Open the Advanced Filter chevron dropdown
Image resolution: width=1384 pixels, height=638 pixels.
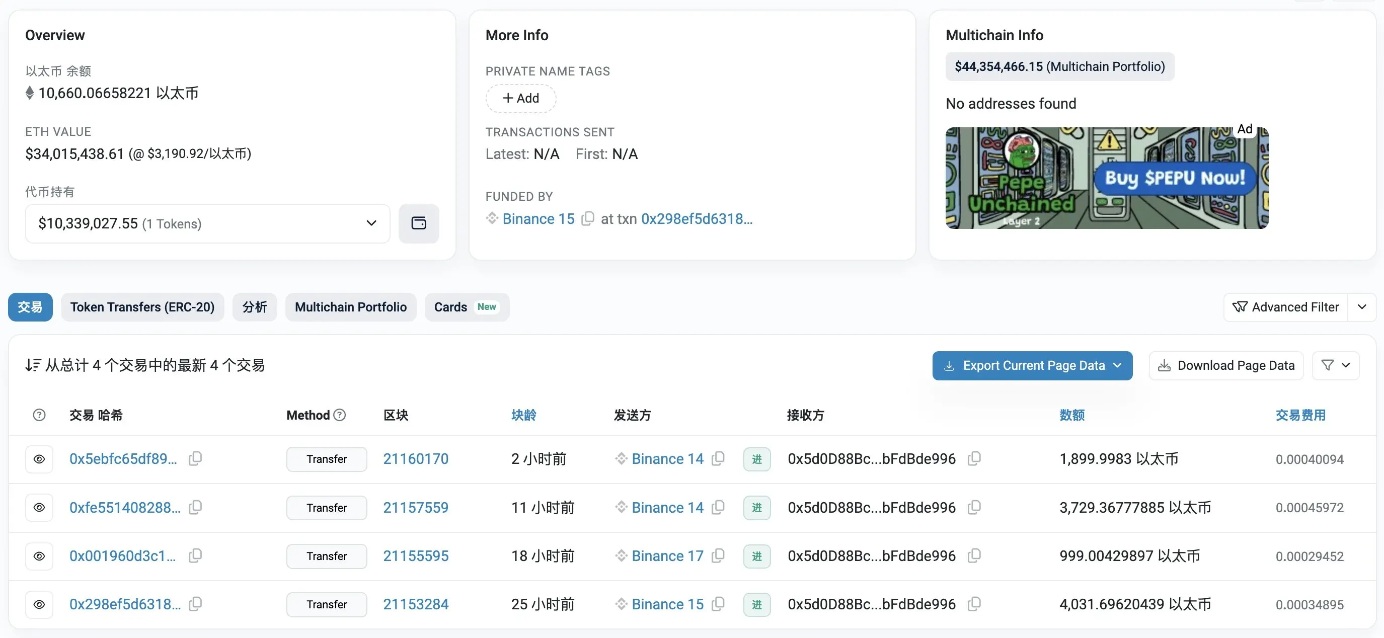pyautogui.click(x=1363, y=306)
